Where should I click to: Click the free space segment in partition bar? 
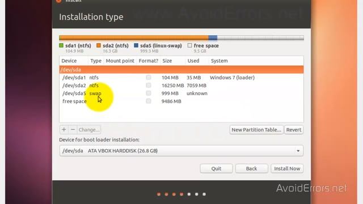click(260, 38)
